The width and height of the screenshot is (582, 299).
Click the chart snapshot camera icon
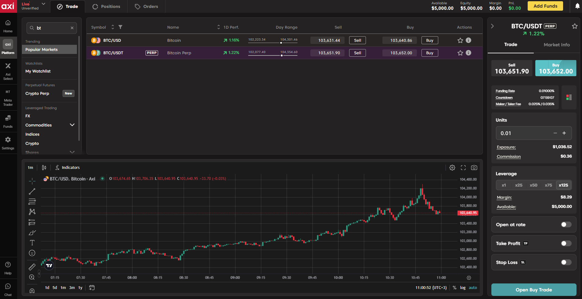(x=474, y=168)
